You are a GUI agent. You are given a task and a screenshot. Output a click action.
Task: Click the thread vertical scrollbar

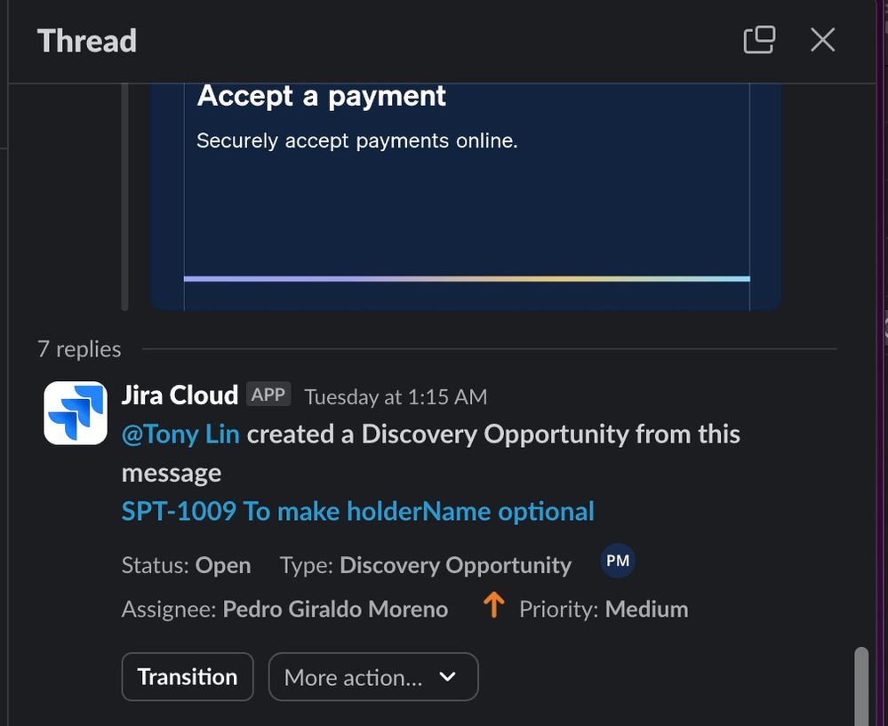tap(861, 686)
